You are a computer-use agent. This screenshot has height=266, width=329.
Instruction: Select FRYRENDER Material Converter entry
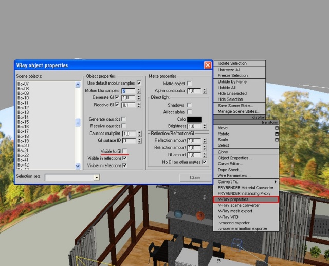coord(246,188)
